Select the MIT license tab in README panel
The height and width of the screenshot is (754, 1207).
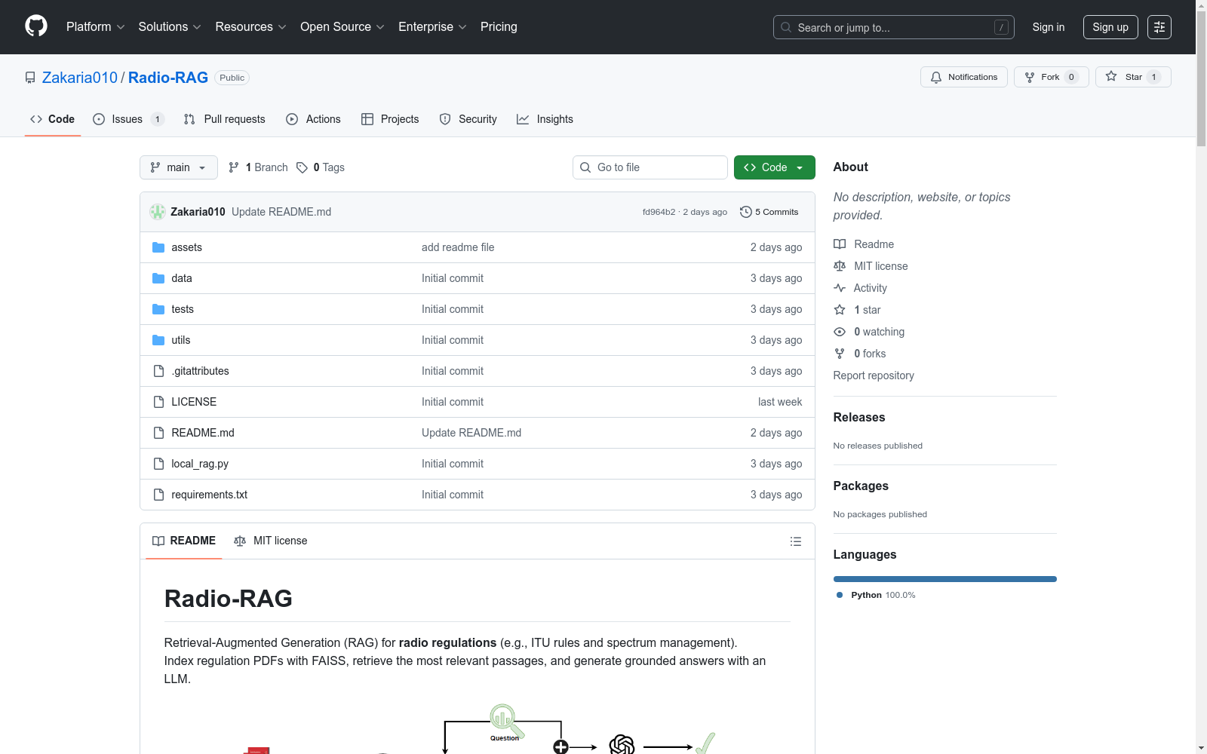tap(271, 541)
